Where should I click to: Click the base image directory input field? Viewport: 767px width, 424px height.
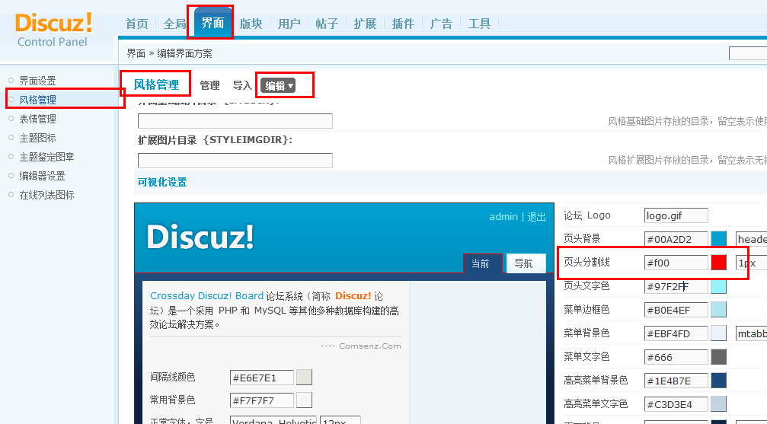(x=235, y=121)
